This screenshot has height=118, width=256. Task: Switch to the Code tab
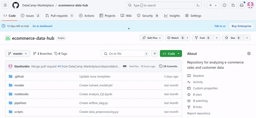(x=10, y=16)
